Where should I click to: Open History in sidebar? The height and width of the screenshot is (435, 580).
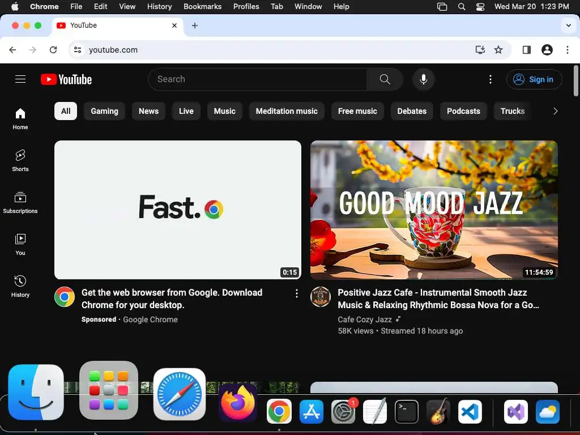tap(20, 286)
